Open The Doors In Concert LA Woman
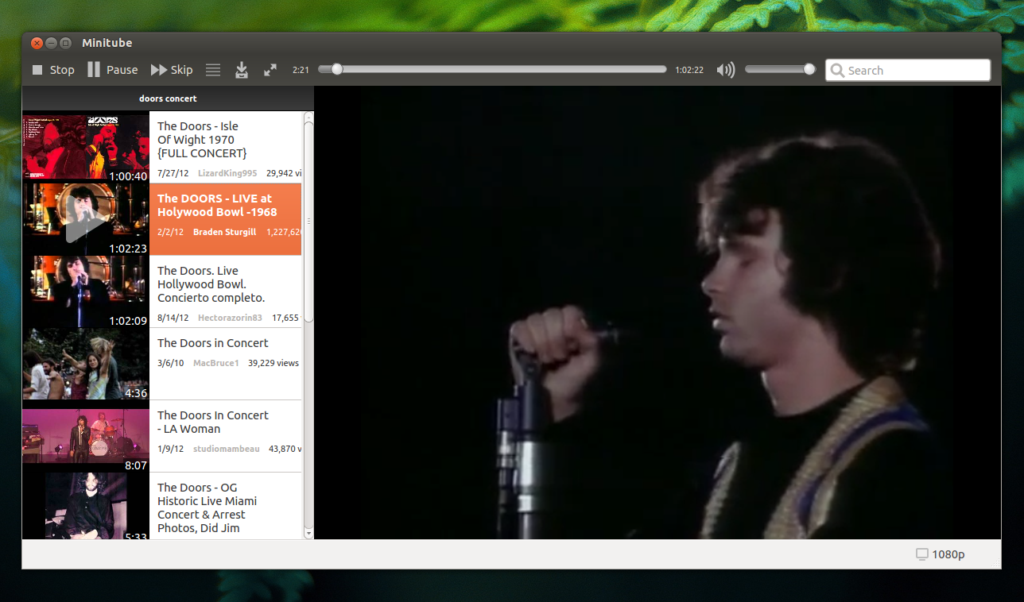Image resolution: width=1024 pixels, height=602 pixels. coord(162,436)
